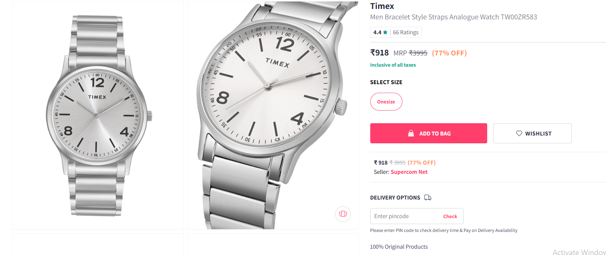The image size is (606, 255).
Task: Add the watch to WISHLIST
Action: coord(532,133)
